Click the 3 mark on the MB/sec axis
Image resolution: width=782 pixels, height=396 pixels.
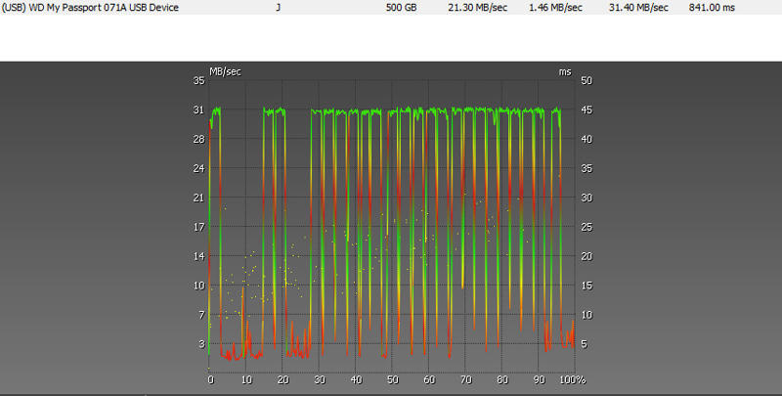click(201, 344)
